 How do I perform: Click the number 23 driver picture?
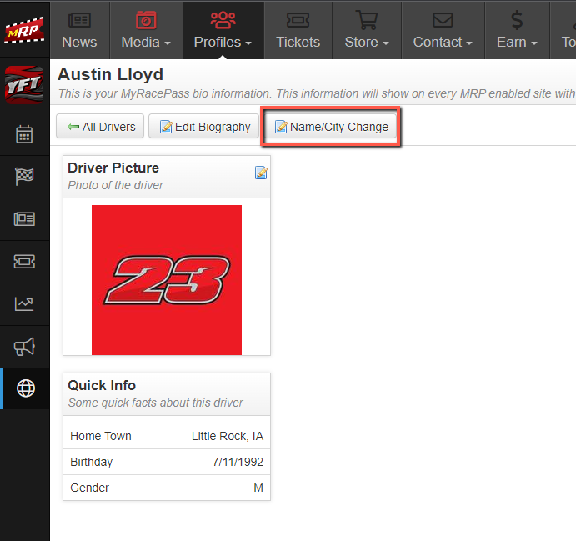[167, 280]
